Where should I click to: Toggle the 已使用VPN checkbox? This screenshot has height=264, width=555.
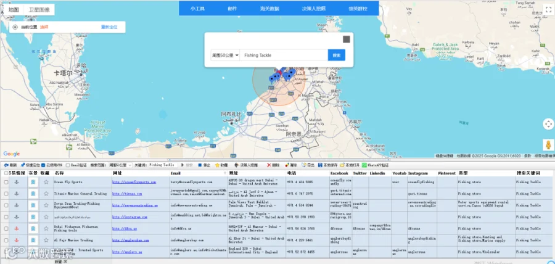[43, 165]
